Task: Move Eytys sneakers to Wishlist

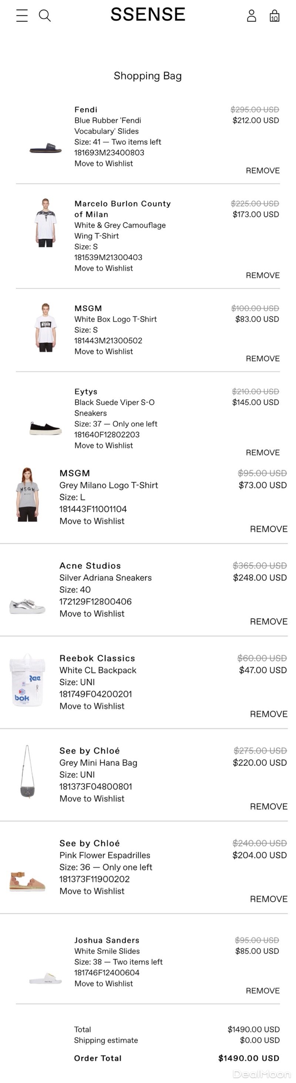Action: click(x=104, y=446)
